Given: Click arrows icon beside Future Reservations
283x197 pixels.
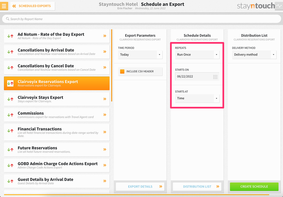Looking at the screenshot, I should coord(10,150).
